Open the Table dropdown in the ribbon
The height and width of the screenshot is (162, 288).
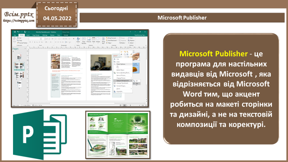click(x=94, y=40)
